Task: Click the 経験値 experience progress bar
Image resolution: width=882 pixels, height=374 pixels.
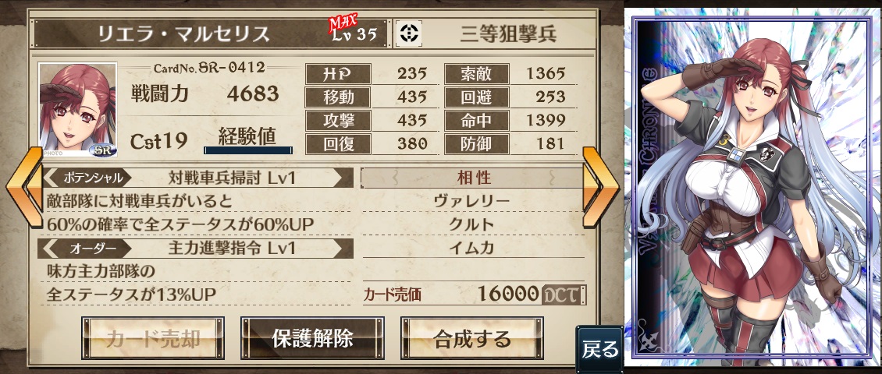Action: (x=248, y=150)
